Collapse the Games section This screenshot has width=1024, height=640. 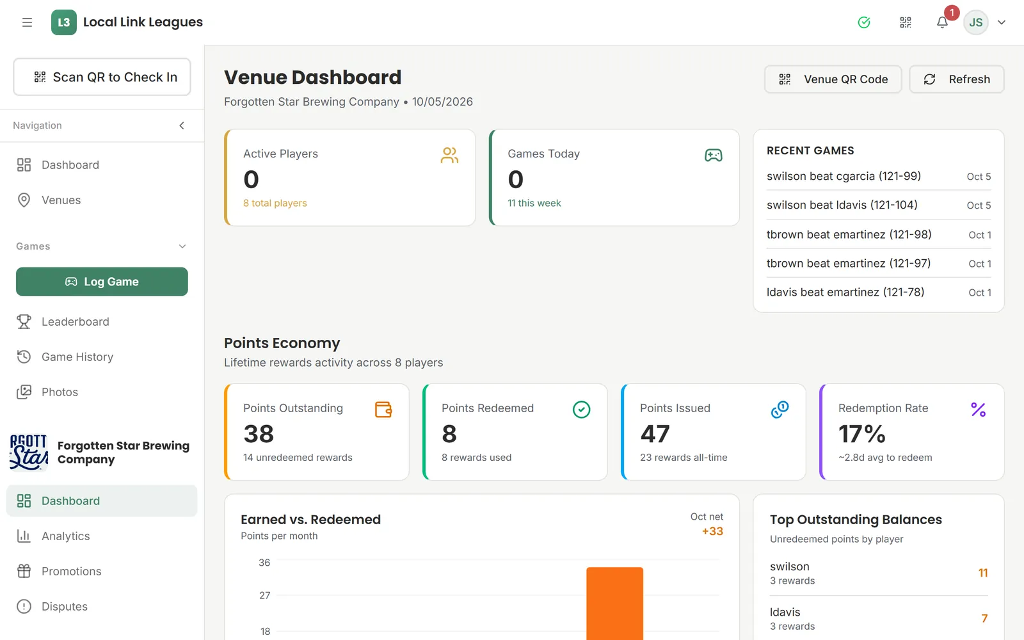point(182,246)
